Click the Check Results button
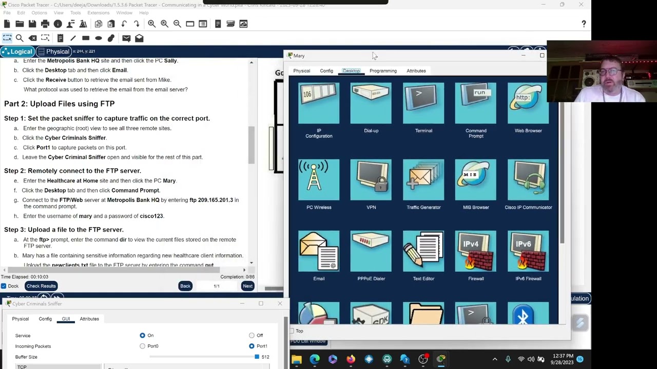Image resolution: width=657 pixels, height=369 pixels. pyautogui.click(x=41, y=286)
